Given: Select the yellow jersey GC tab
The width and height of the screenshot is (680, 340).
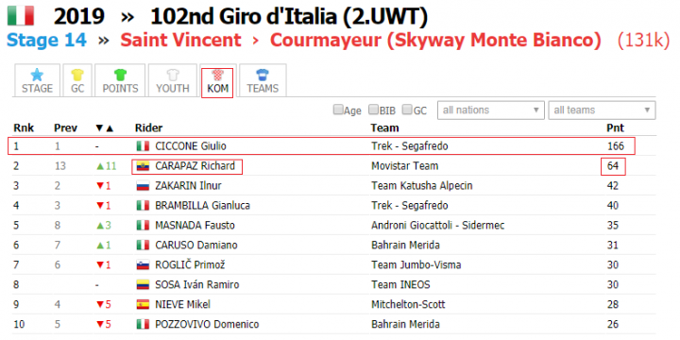Looking at the screenshot, I should (x=77, y=80).
